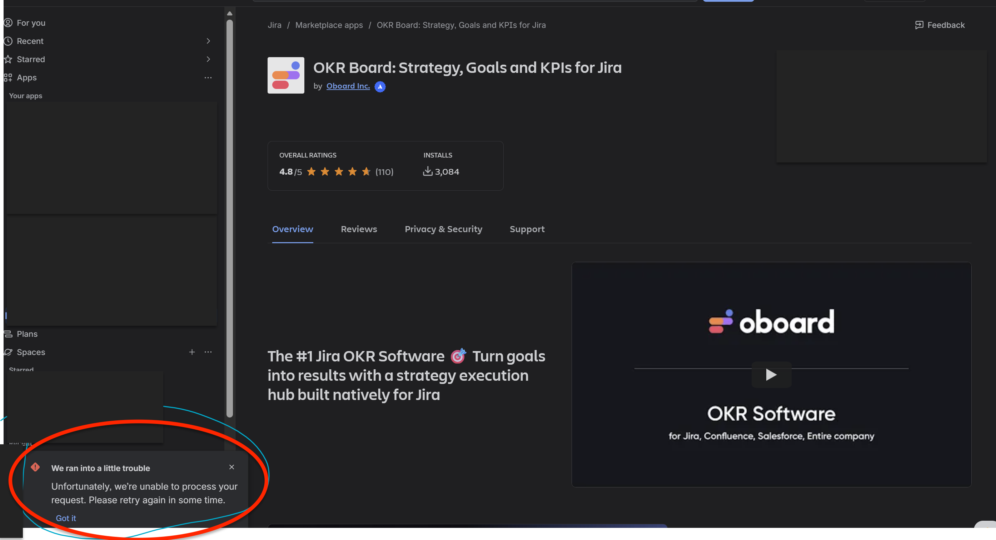The height and width of the screenshot is (540, 996).
Task: Click the OKR Board app logo
Action: [286, 75]
